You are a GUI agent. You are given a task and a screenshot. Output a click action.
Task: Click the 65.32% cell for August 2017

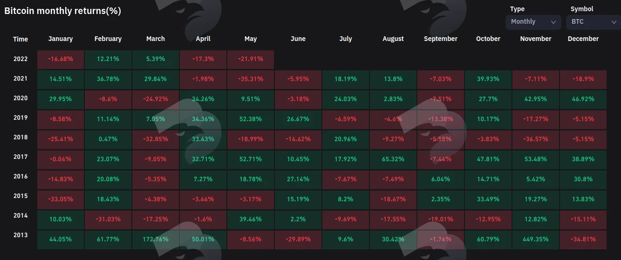point(393,159)
